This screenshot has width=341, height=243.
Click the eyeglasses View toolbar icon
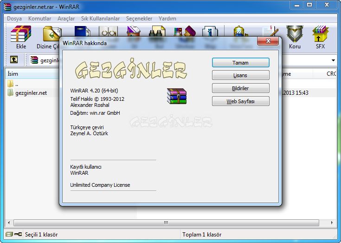pos(108,31)
